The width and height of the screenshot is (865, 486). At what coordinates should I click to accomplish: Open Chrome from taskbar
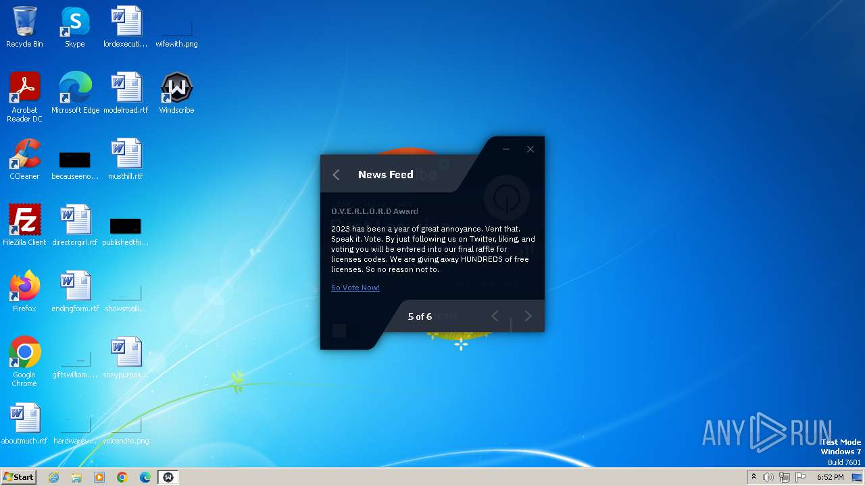pyautogui.click(x=122, y=477)
